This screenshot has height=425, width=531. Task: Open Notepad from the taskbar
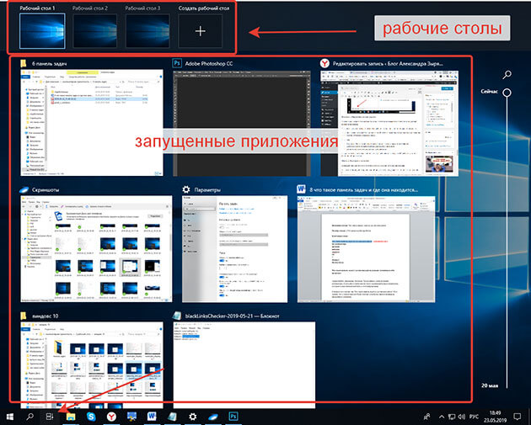pyautogui.click(x=172, y=417)
